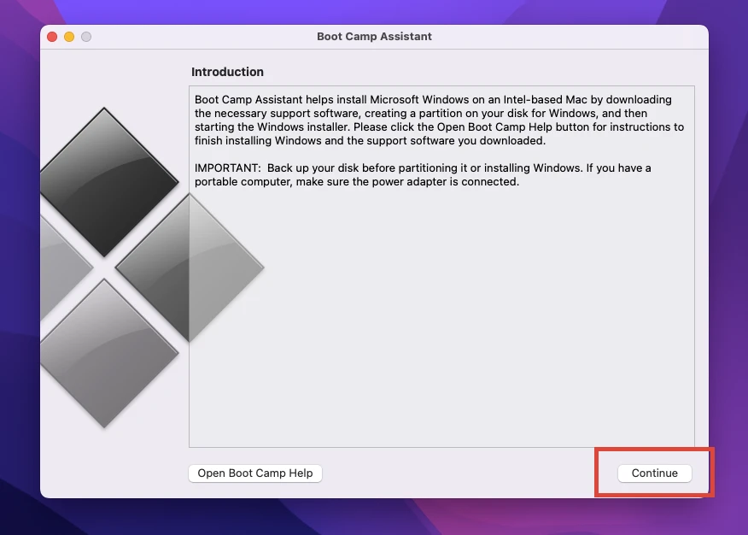Click the IMPORTANT backup warning paragraph
The image size is (748, 535).
click(423, 174)
